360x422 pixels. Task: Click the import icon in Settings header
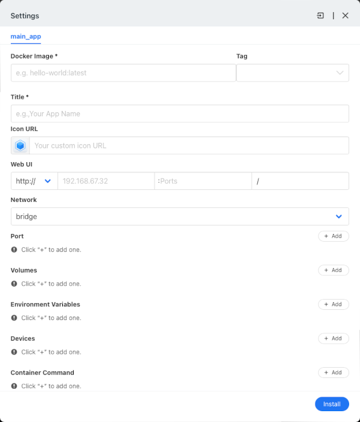[x=320, y=16]
